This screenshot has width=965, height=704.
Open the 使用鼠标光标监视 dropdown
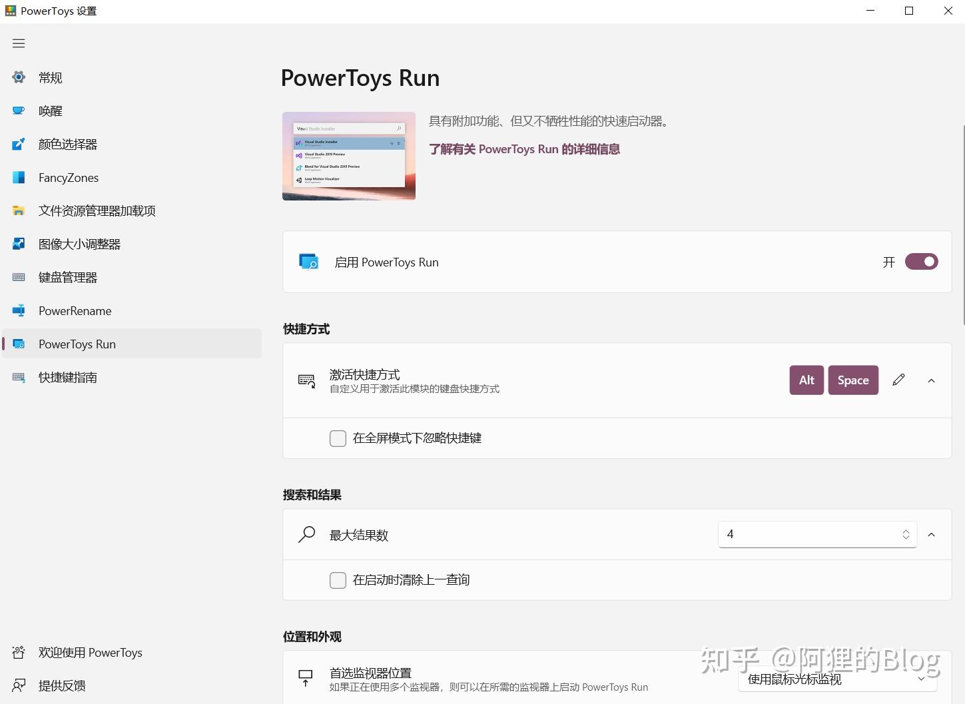[837, 679]
